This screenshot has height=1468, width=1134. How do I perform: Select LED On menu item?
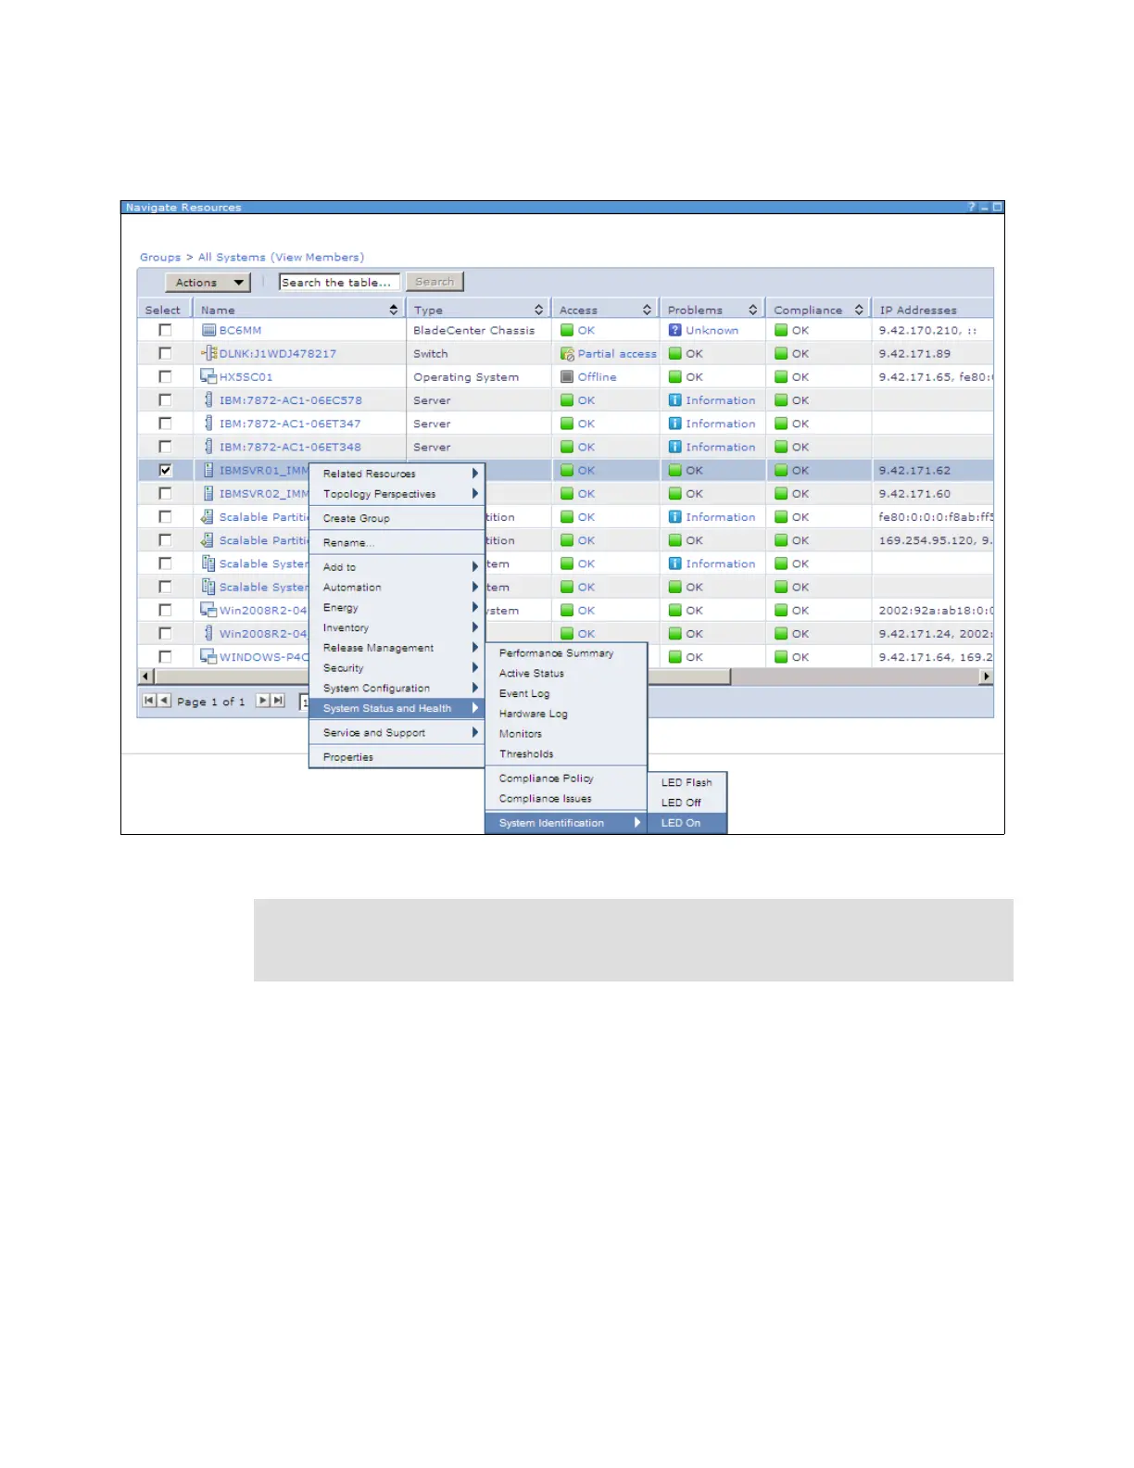pyautogui.click(x=687, y=823)
